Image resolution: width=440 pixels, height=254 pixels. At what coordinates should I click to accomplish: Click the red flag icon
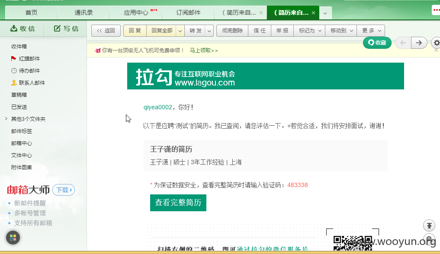(13, 58)
